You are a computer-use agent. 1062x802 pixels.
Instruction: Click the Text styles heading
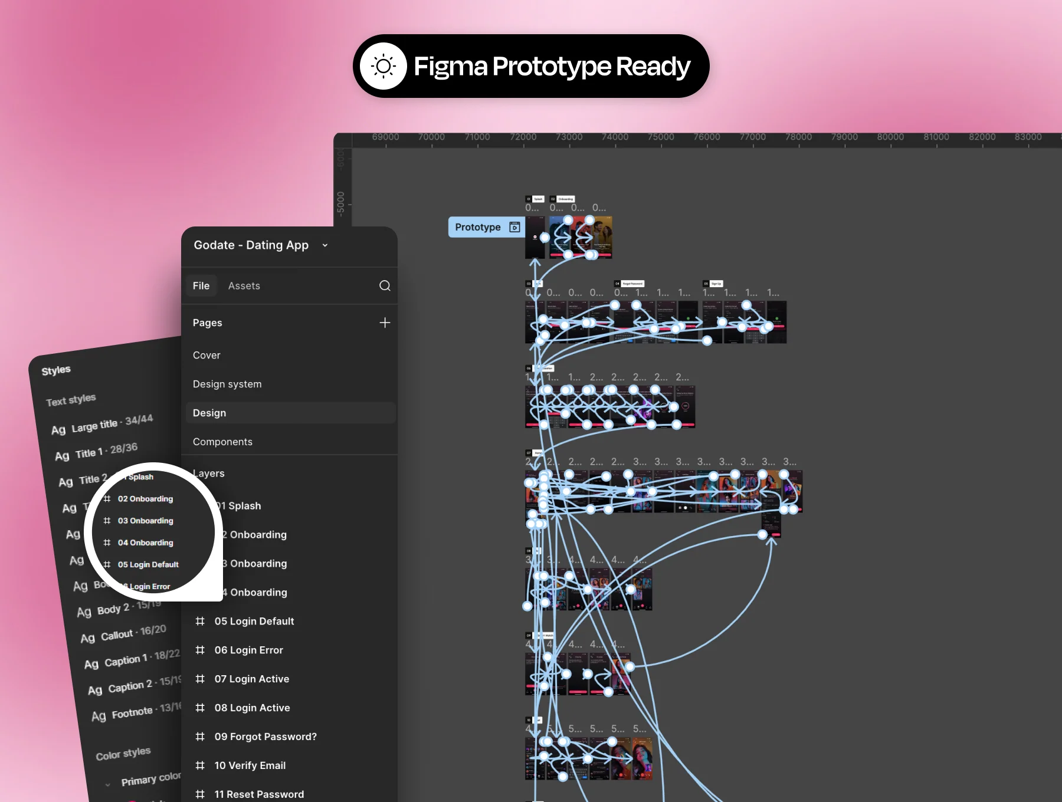click(71, 400)
